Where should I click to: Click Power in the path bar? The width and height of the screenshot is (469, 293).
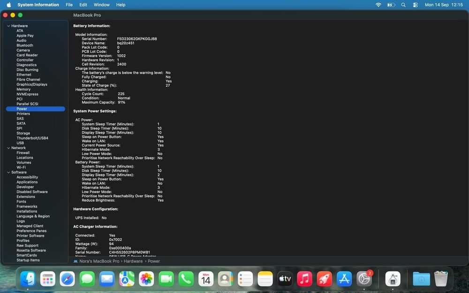(x=154, y=261)
